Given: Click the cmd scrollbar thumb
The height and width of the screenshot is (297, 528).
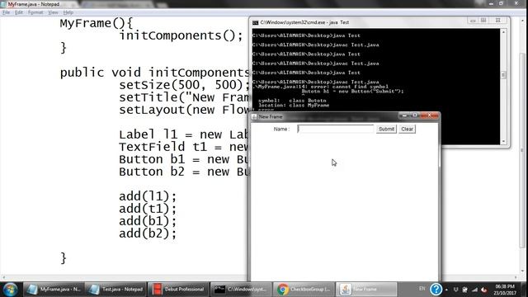Looking at the screenshot, I should 504,75.
